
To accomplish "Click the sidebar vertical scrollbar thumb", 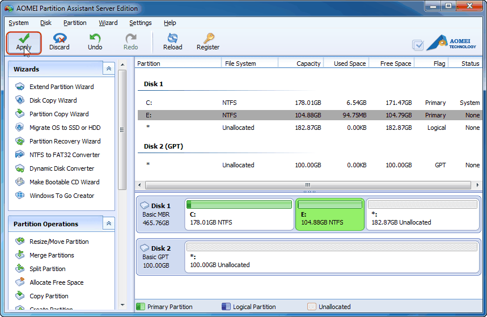I will click(122, 130).
